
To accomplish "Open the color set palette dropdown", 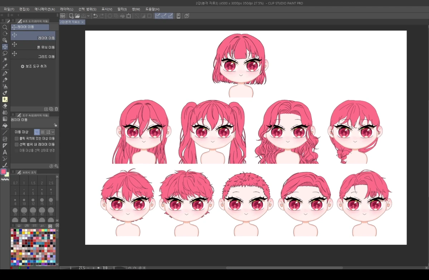I will pyautogui.click(x=57, y=226).
